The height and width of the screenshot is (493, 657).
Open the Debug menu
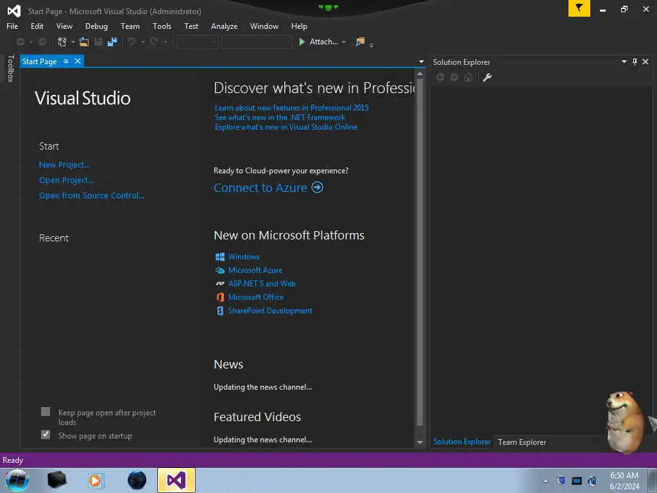[x=96, y=26]
